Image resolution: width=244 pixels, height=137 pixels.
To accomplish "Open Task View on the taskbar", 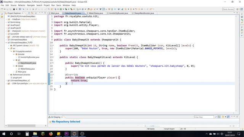I will (x=19, y=134).
